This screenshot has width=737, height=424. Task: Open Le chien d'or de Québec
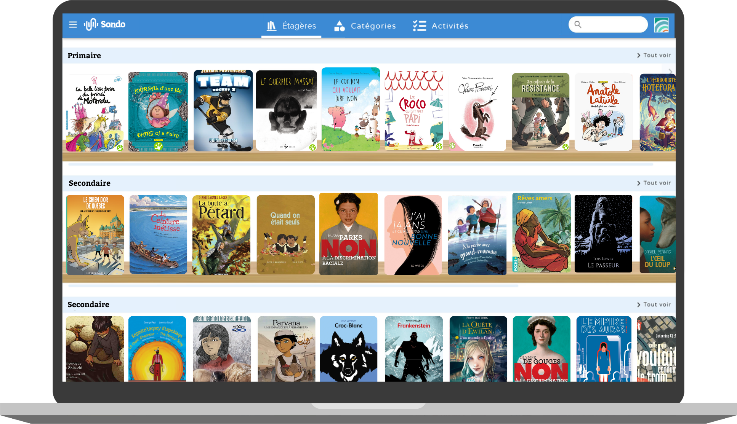(95, 235)
